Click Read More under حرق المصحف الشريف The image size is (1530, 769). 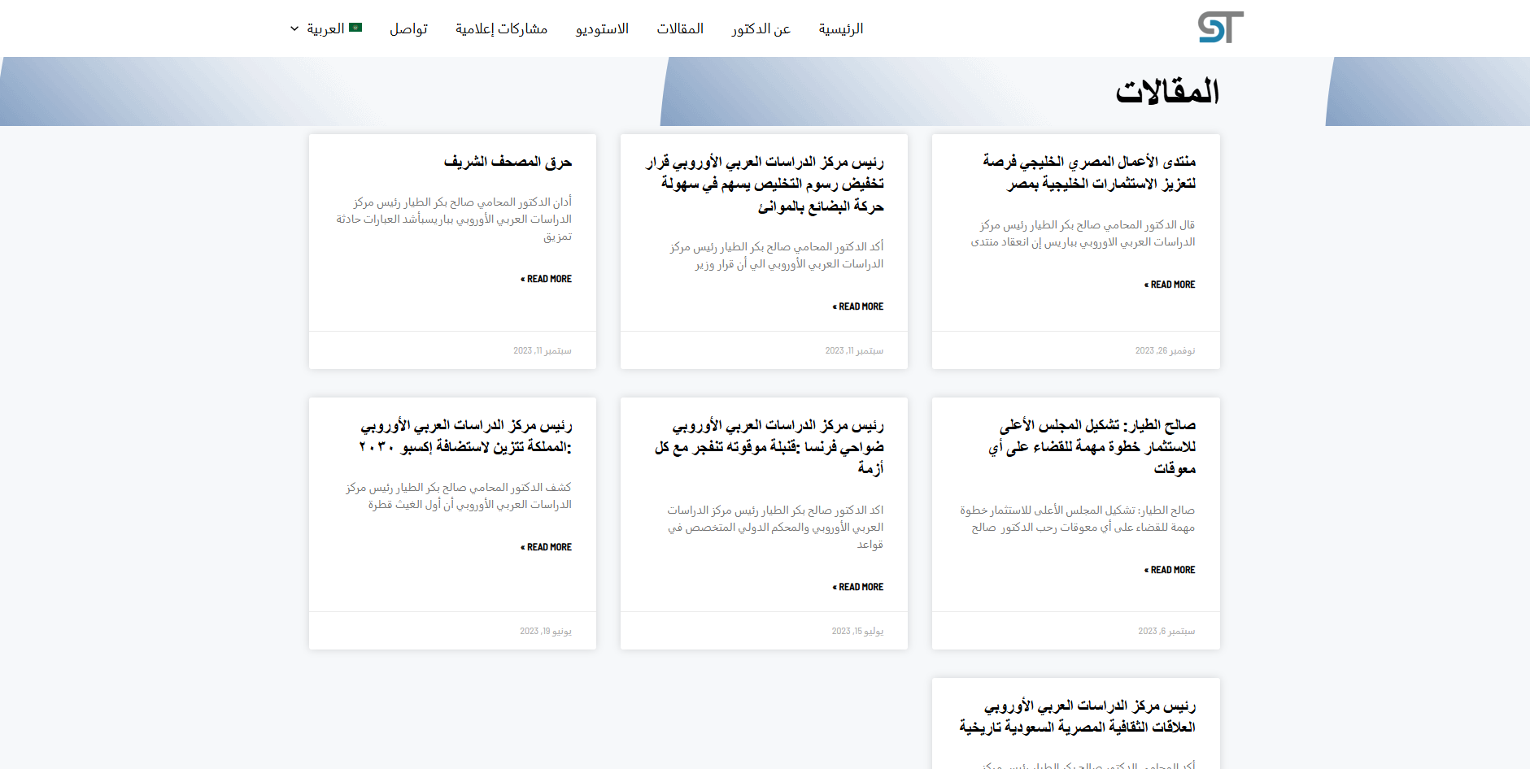coord(547,279)
